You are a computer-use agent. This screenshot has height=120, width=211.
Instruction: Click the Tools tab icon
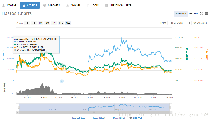(88, 5)
